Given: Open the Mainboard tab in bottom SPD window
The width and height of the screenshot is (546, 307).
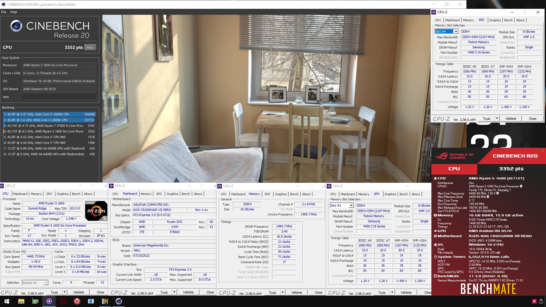Looking at the screenshot, I should point(348,194).
